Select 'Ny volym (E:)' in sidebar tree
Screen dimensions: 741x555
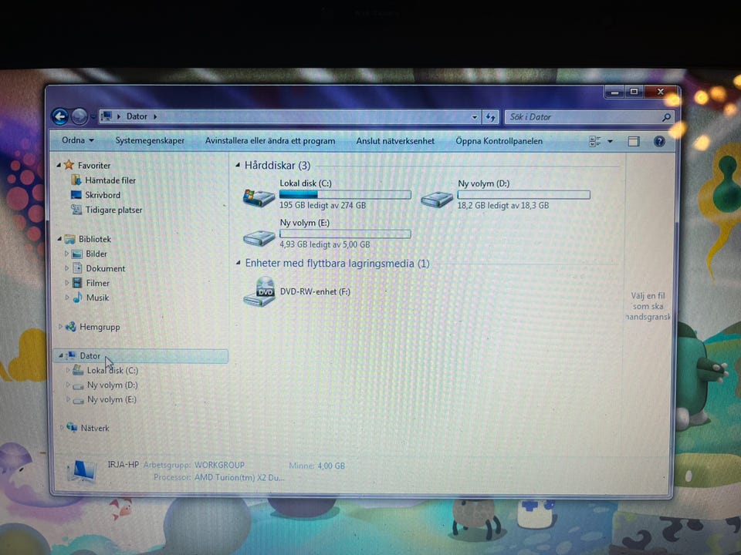point(111,400)
